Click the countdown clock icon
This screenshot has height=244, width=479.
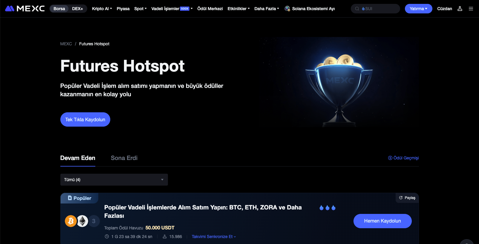coord(107,237)
